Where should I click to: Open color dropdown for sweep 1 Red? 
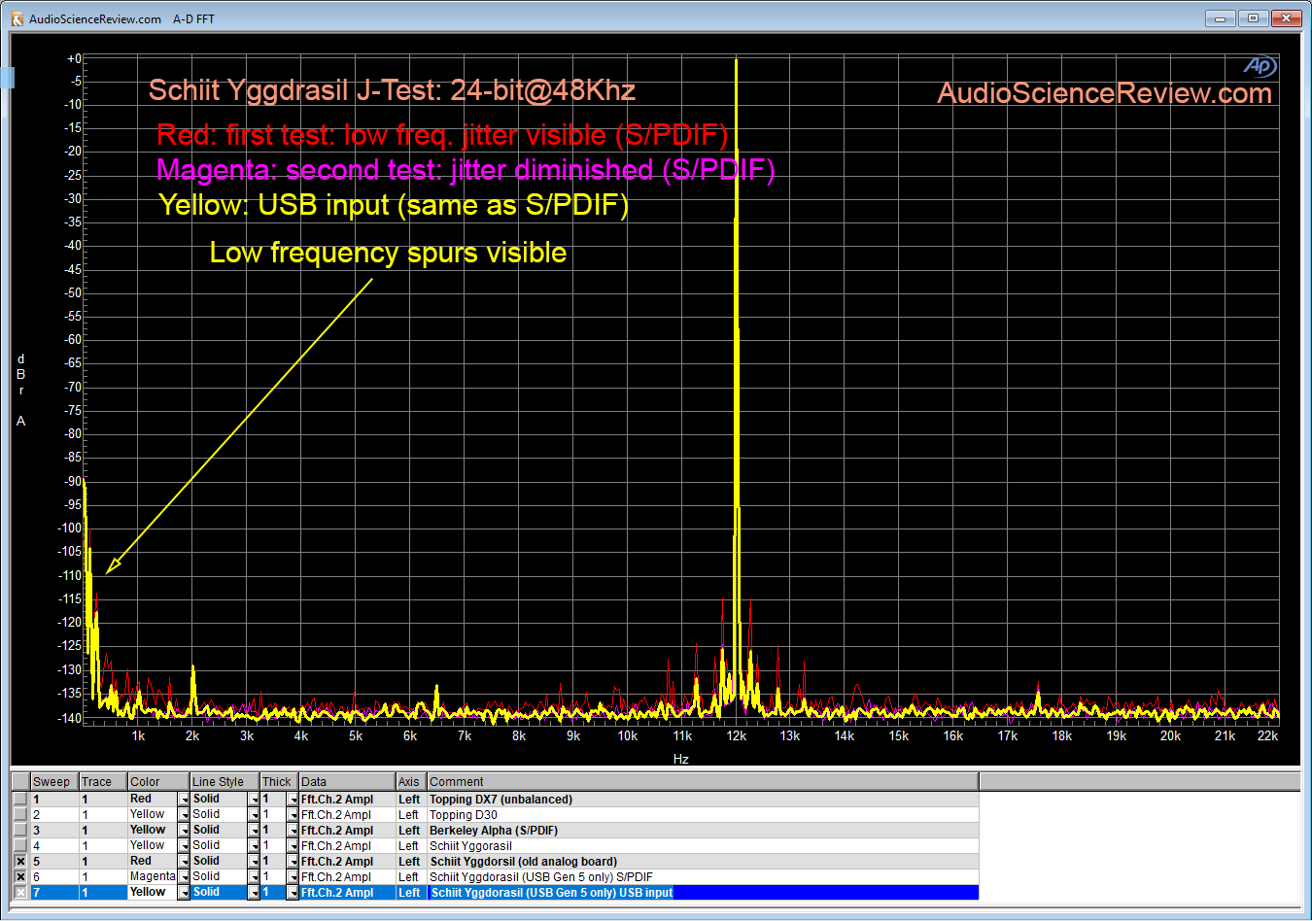click(184, 800)
